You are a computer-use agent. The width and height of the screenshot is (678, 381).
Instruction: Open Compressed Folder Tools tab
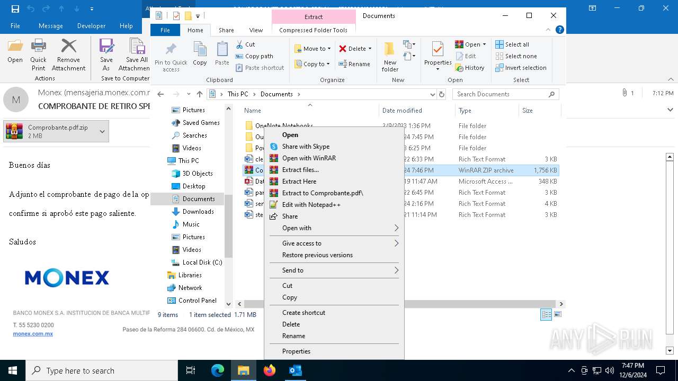tap(313, 30)
